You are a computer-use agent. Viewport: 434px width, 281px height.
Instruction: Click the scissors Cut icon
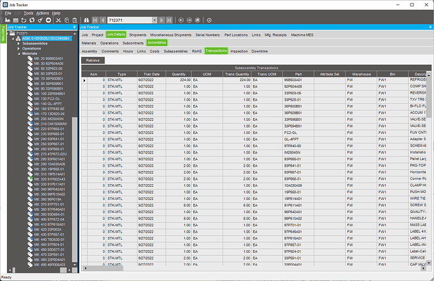pyautogui.click(x=58, y=20)
